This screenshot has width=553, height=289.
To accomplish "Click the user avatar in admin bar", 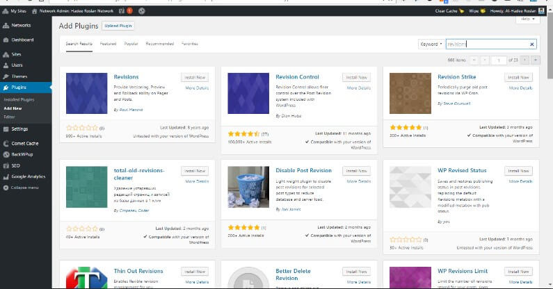I will point(541,11).
